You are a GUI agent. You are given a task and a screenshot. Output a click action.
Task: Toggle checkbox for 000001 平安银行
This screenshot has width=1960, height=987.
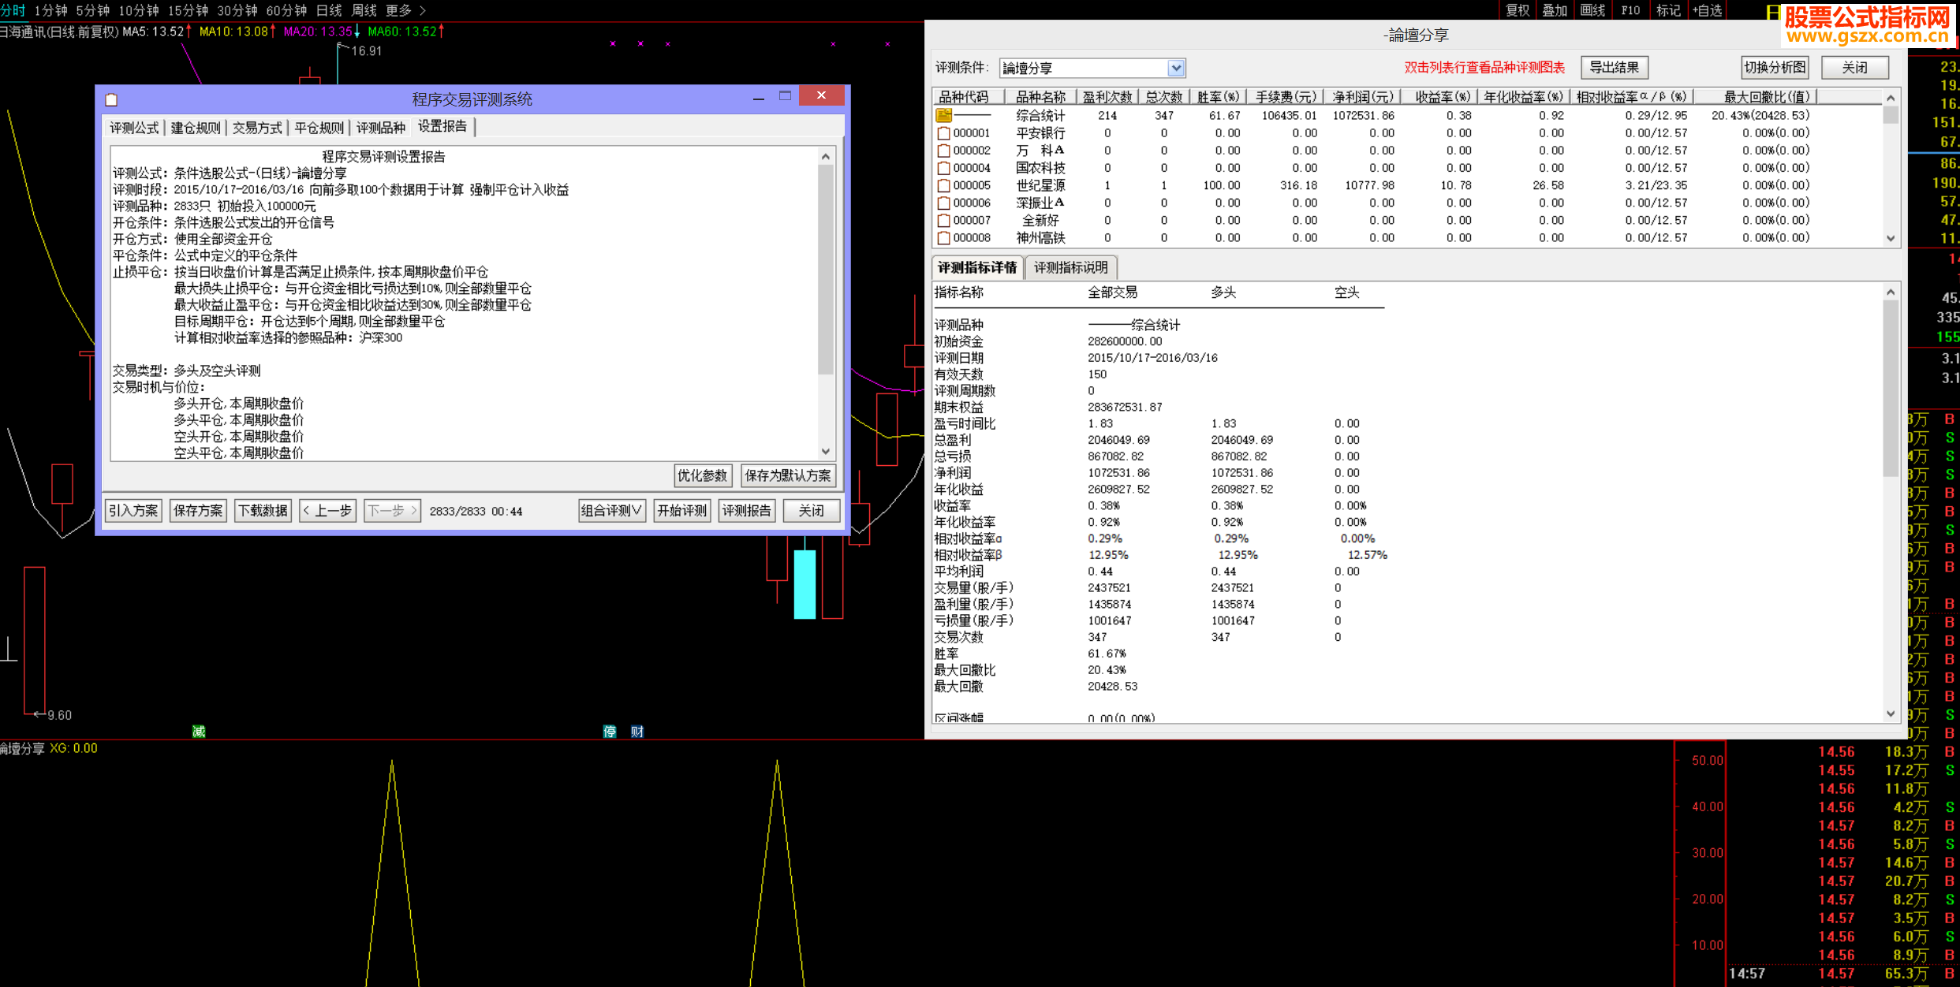click(x=943, y=133)
